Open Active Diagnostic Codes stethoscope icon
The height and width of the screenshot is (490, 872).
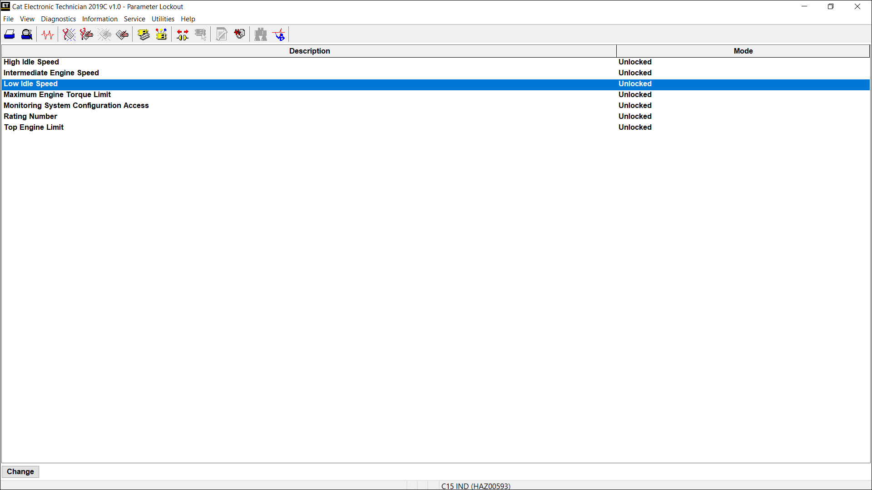69,34
